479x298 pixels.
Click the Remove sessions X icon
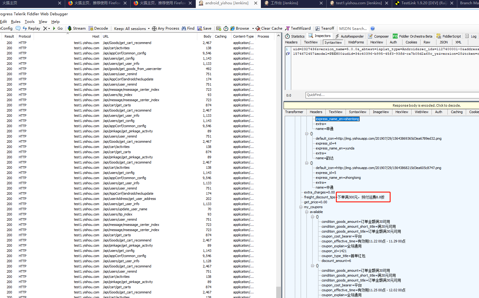(x=45, y=28)
